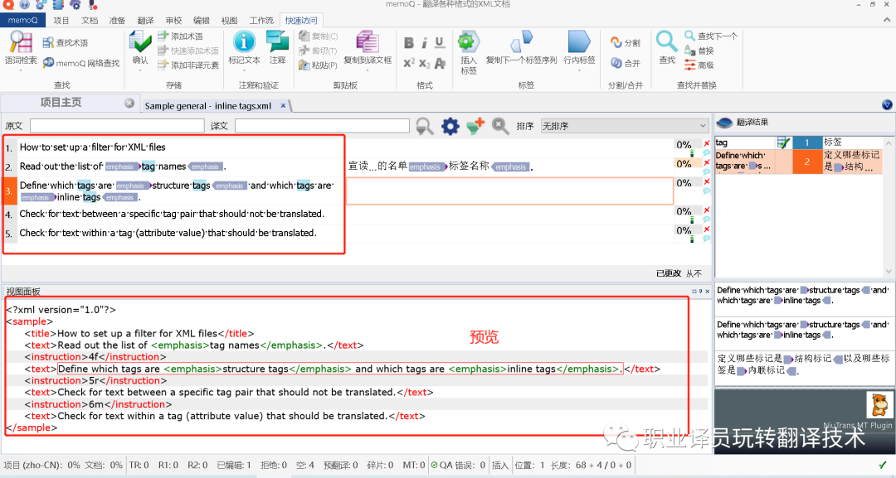Switch to the 项目 ribbon tab
Screen dimensions: 896x478
(61, 21)
